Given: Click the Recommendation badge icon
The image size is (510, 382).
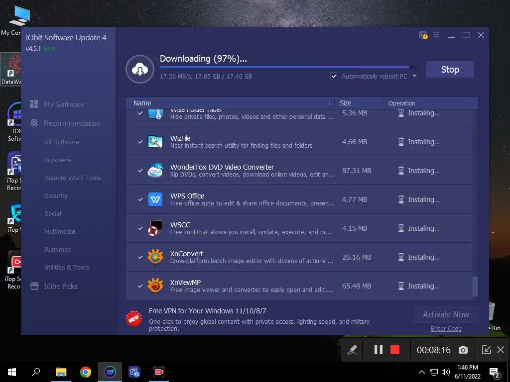Looking at the screenshot, I should pos(34,123).
